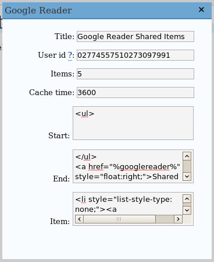The image size is (214, 262).
Task: Click the Item horizontal scrollbar track right of thumb
Action: point(165,219)
